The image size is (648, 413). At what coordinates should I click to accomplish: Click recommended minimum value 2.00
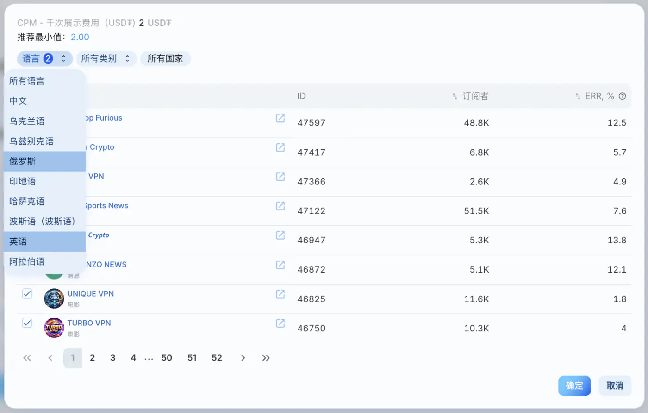tap(80, 37)
